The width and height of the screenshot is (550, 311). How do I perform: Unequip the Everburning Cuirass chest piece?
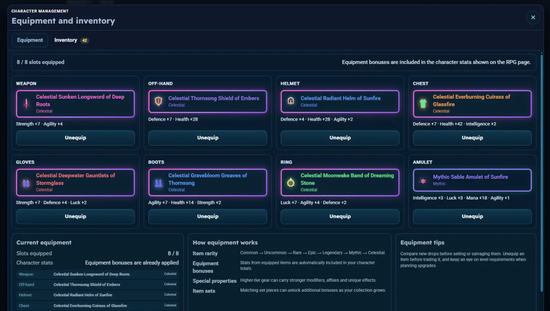[473, 138]
